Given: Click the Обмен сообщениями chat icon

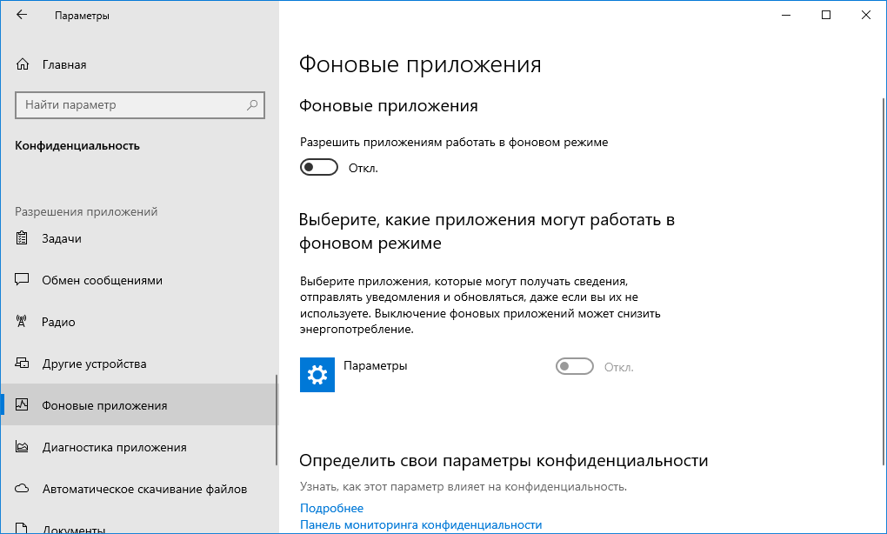Looking at the screenshot, I should coord(22,279).
